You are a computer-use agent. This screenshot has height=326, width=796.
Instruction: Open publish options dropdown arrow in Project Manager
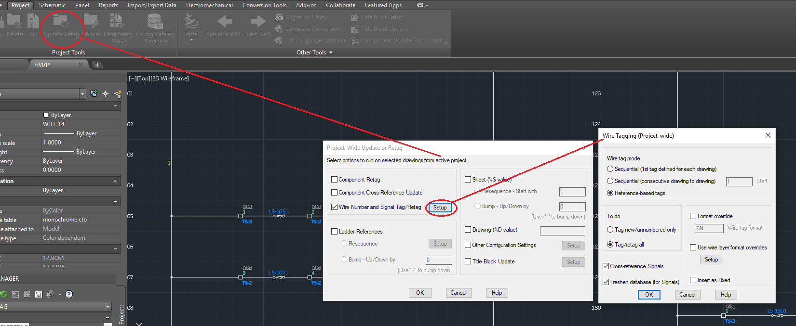(x=60, y=294)
